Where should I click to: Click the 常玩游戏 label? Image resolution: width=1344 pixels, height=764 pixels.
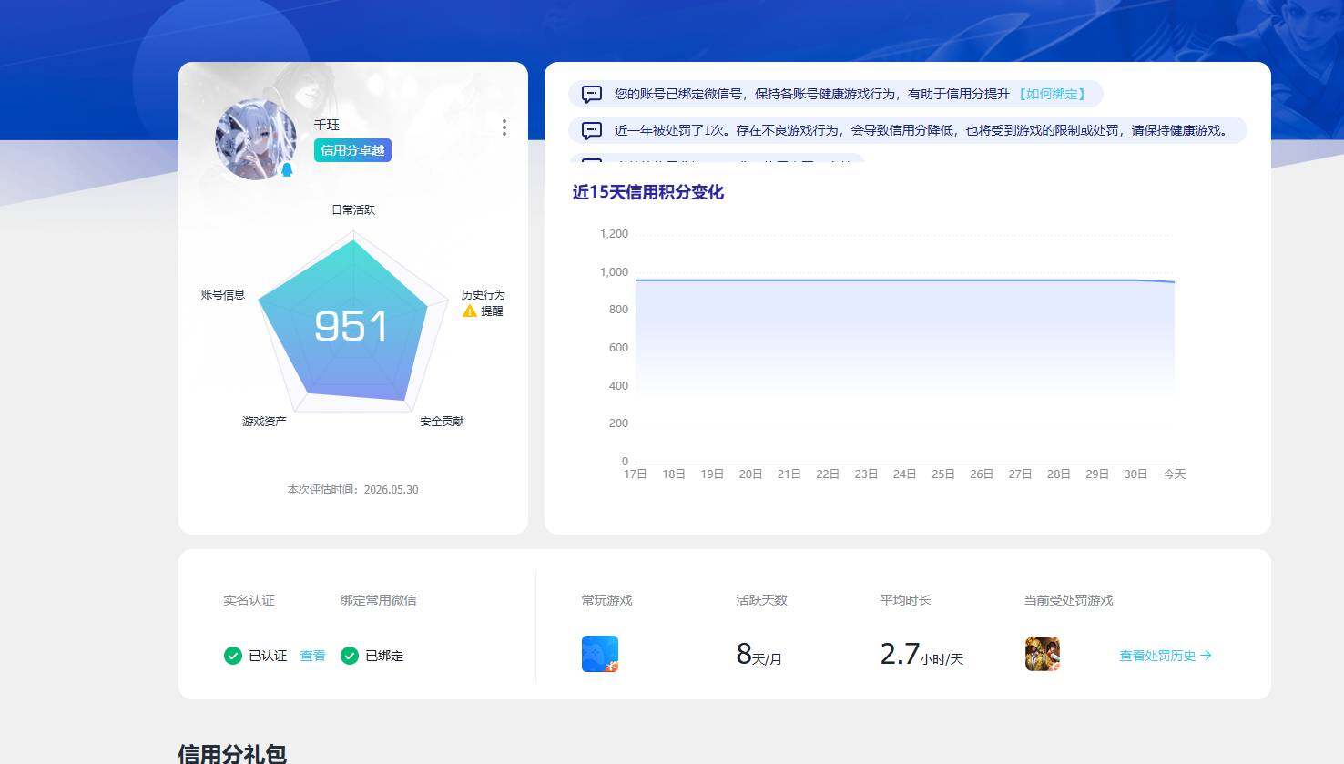606,600
